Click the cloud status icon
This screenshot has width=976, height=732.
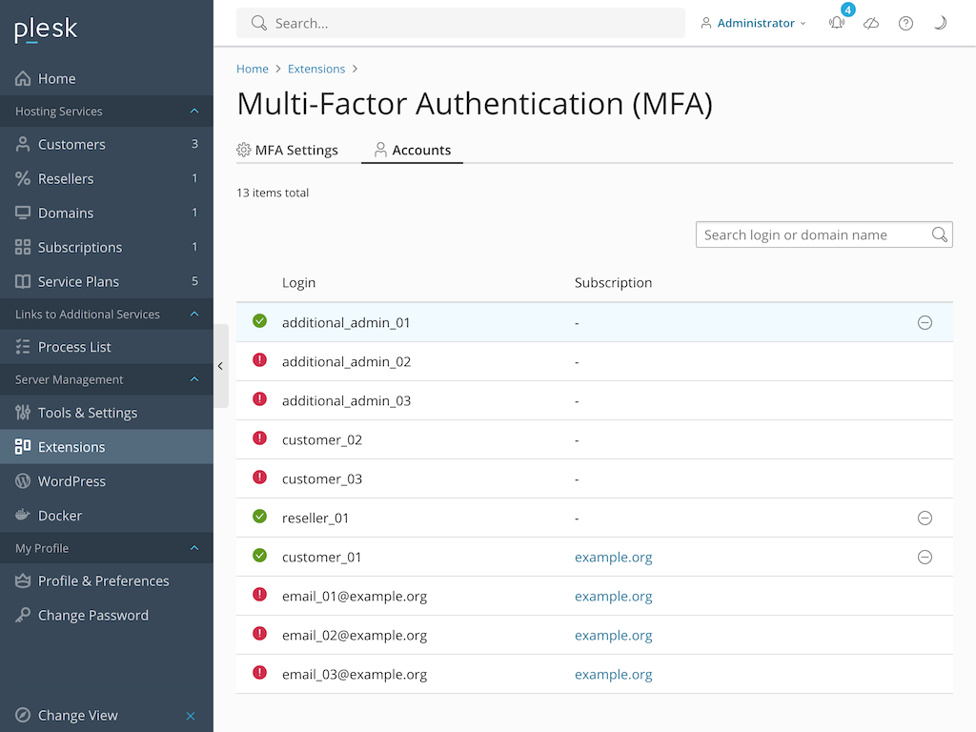point(871,23)
